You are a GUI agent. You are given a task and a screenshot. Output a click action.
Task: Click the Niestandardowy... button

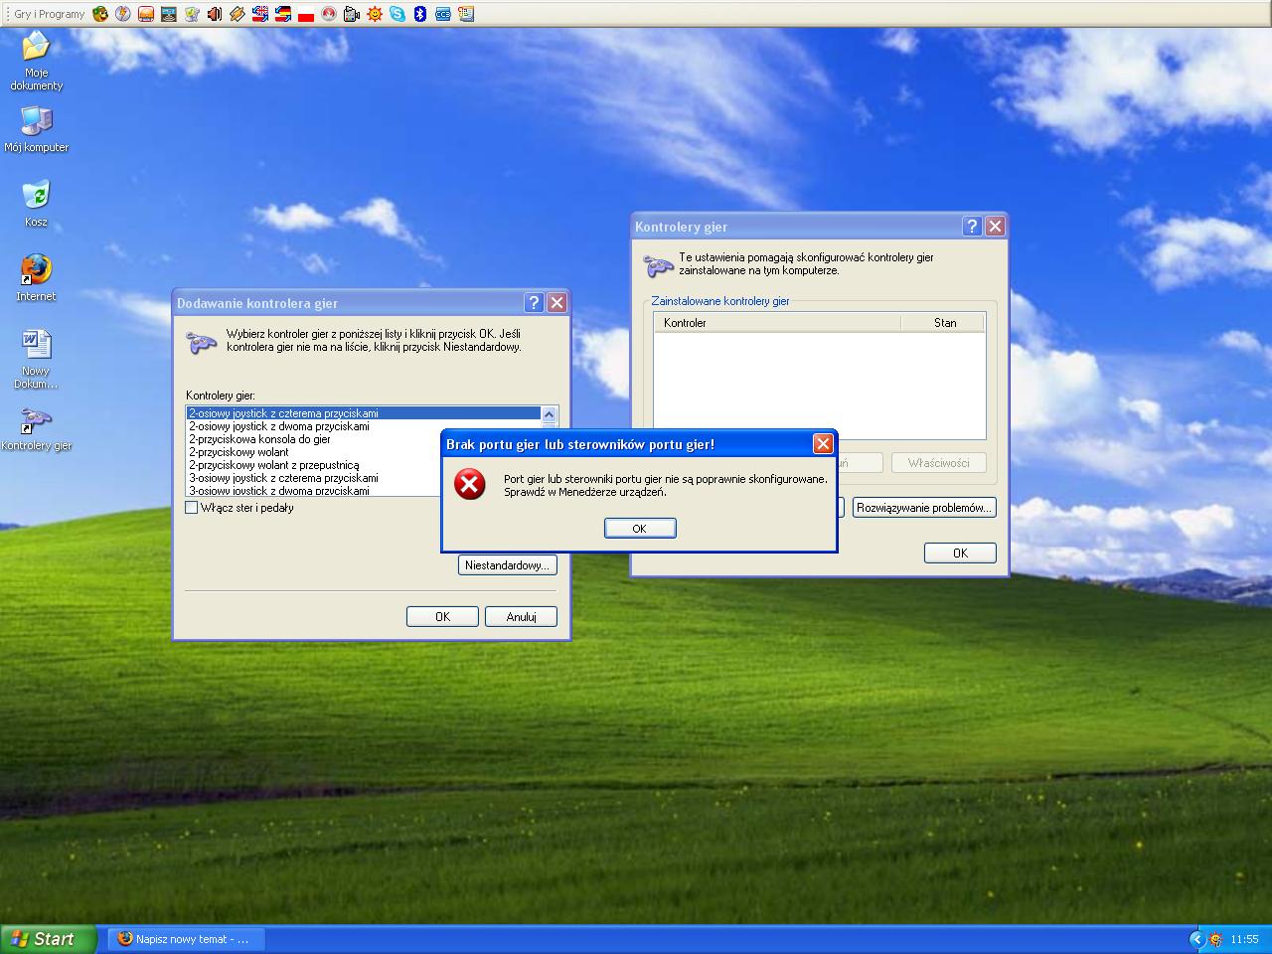[507, 565]
